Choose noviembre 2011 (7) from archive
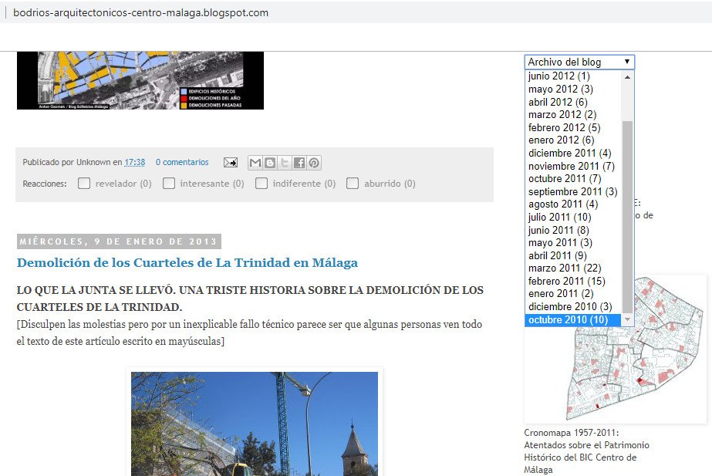Image resolution: width=712 pixels, height=476 pixels. pos(573,166)
